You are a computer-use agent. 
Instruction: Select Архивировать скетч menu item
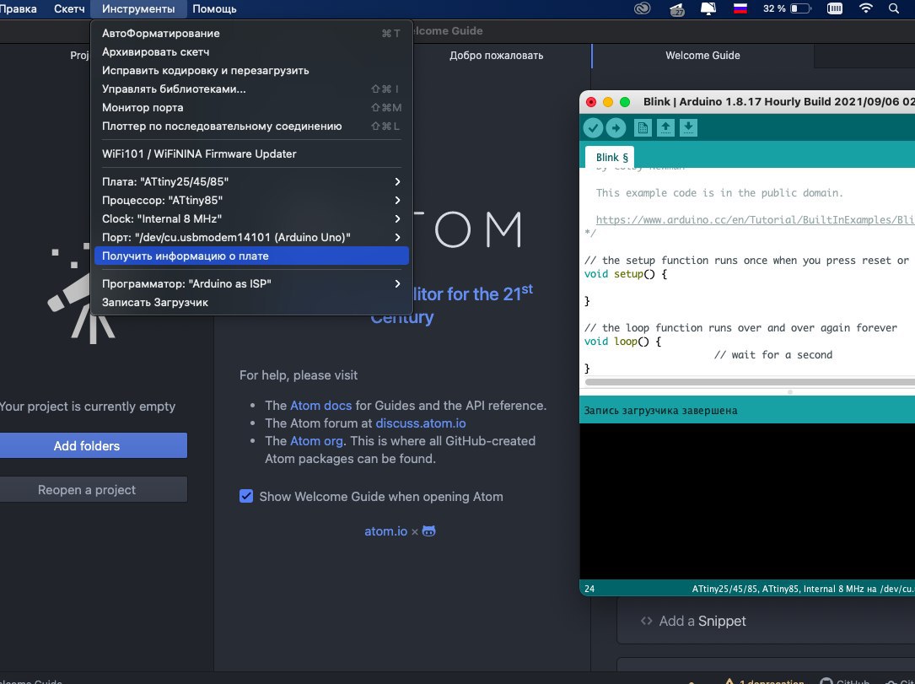pyautogui.click(x=251, y=52)
